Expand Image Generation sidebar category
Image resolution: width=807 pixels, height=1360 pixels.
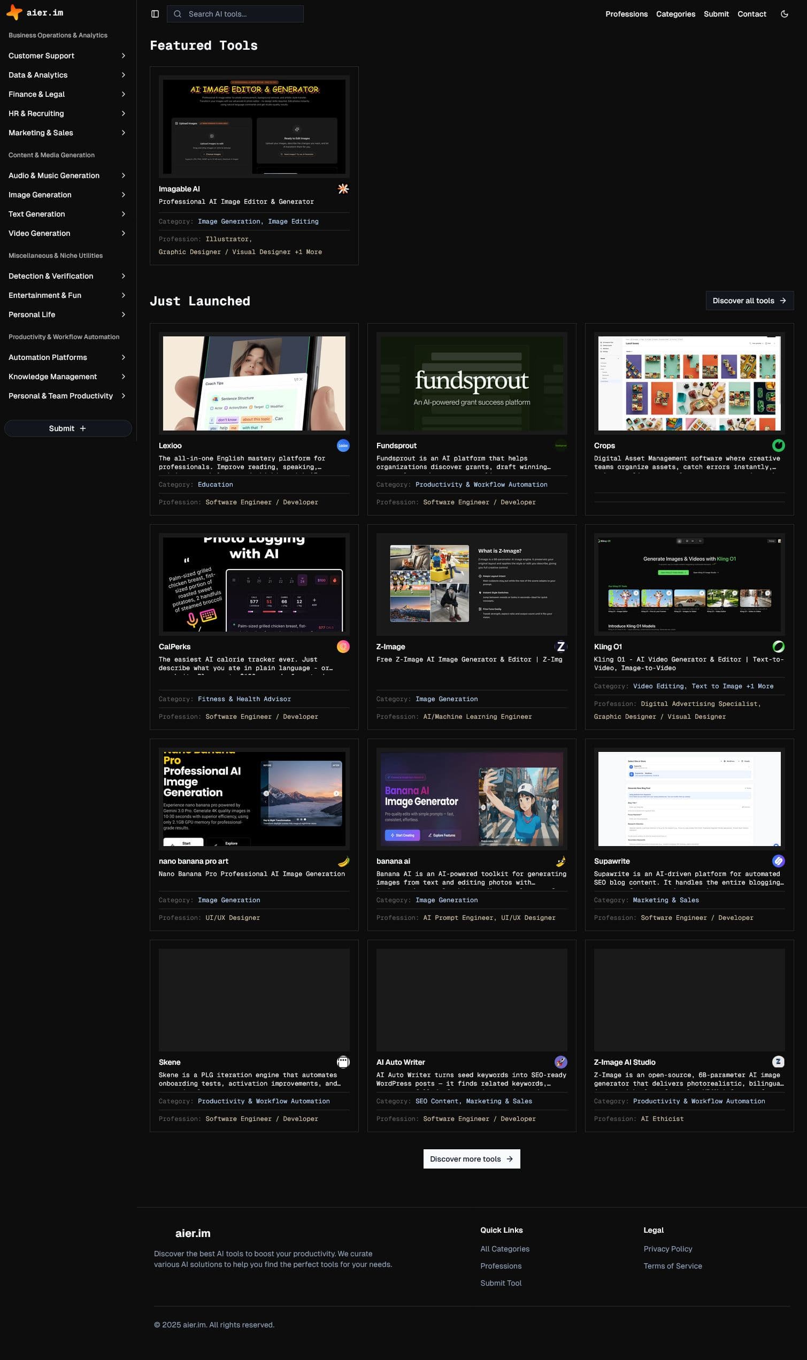click(x=67, y=195)
